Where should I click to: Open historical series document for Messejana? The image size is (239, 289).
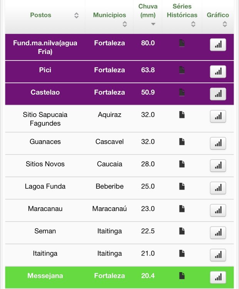point(182,276)
